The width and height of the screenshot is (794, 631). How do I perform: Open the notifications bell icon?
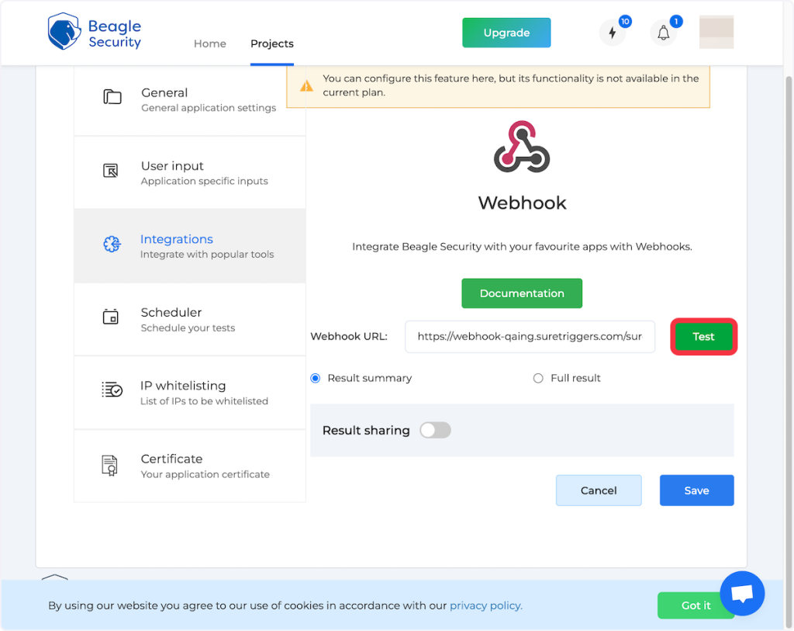click(x=663, y=33)
